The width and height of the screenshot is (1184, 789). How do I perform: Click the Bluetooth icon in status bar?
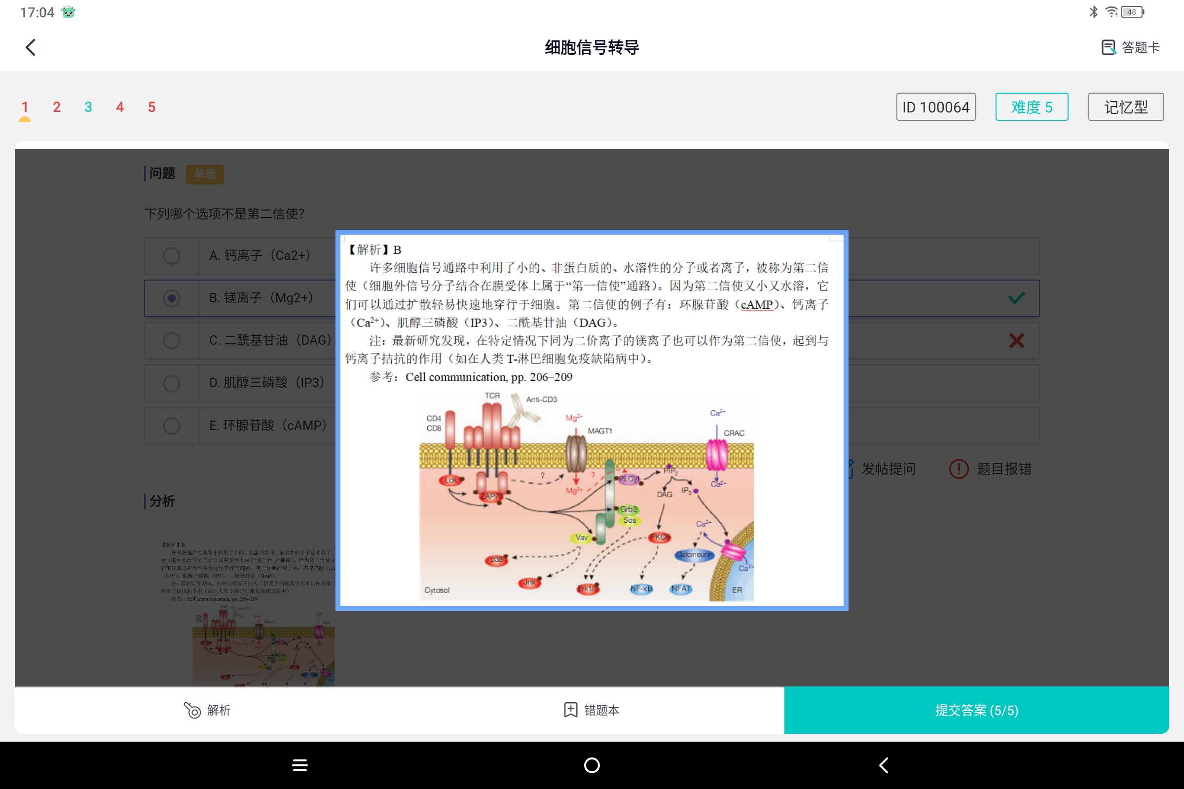[x=1093, y=12]
